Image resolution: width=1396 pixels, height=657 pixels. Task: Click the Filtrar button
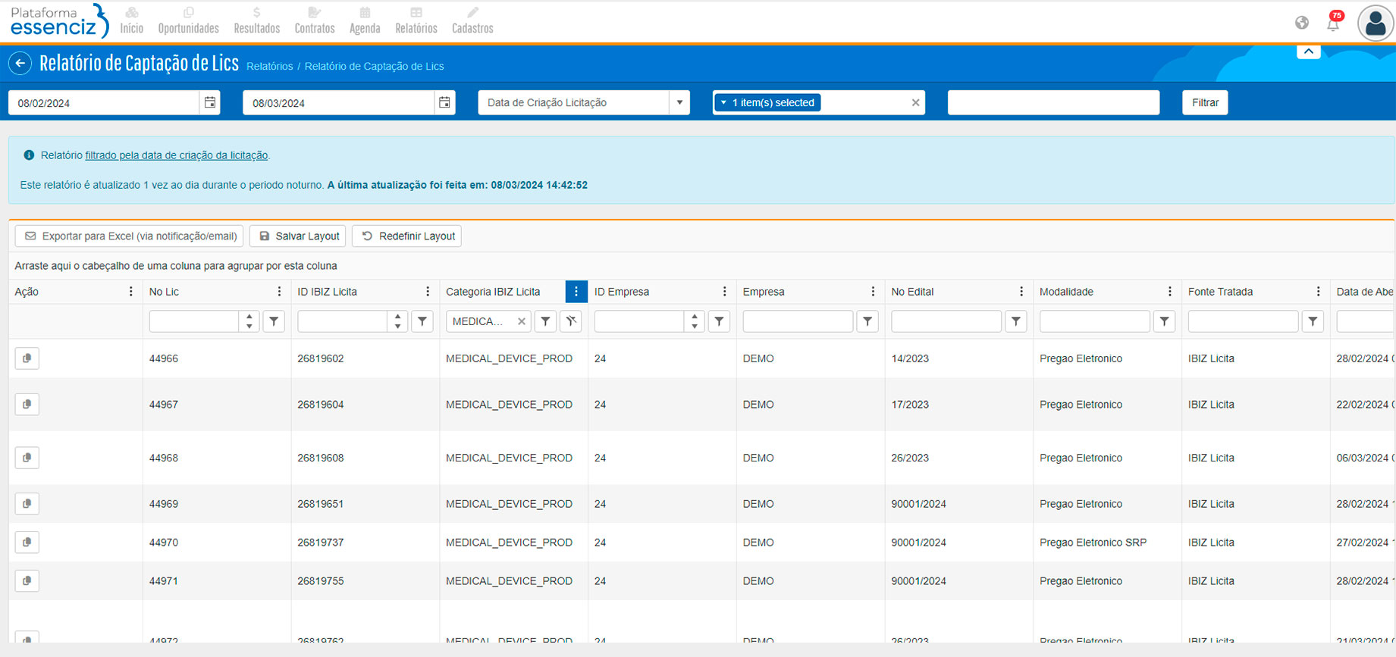pyautogui.click(x=1205, y=102)
